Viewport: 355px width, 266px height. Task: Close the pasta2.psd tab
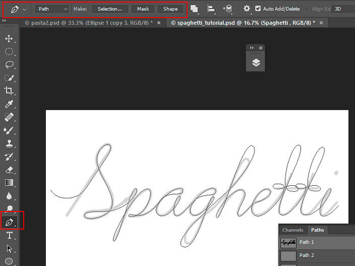click(x=159, y=23)
